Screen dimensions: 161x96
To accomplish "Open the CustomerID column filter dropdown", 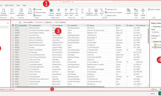I will tap(28, 25).
